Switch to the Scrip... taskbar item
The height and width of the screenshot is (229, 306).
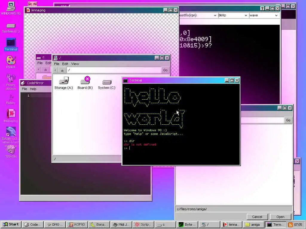click(x=143, y=225)
